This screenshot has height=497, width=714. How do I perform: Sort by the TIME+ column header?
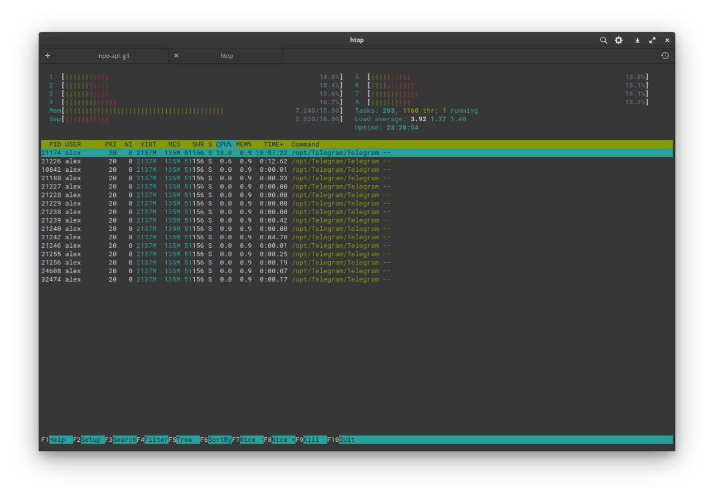point(273,144)
